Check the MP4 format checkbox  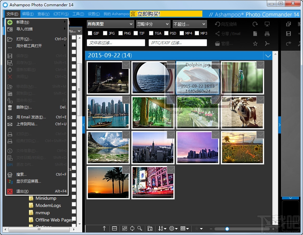181,33
